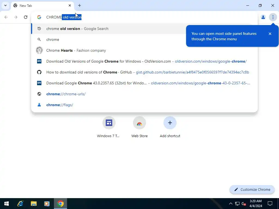Open Download Google Chrome 43.0.2357.65 suggestion
Image resolution: width=279 pixels, height=209 pixels.
click(144, 83)
